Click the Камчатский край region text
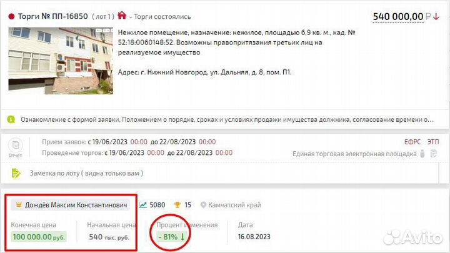 point(234,205)
